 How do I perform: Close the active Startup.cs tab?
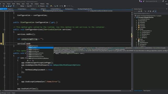click(x=6, y=9)
